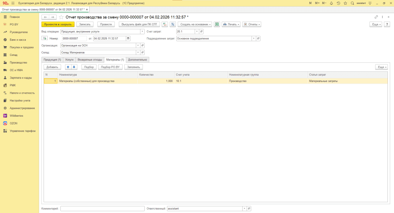The width and height of the screenshot is (394, 213).
Task: Click the document status icon beside Номер
Action: coord(45,38)
